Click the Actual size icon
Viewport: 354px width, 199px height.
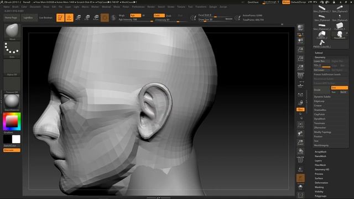pyautogui.click(x=300, y=59)
